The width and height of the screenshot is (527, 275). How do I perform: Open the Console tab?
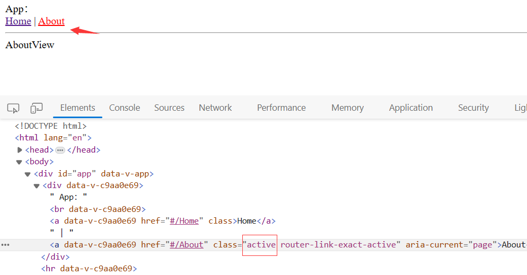tap(125, 108)
